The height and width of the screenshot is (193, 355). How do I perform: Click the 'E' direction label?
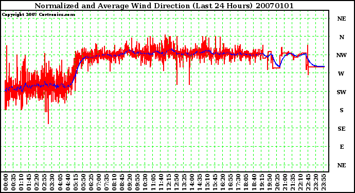342,147
